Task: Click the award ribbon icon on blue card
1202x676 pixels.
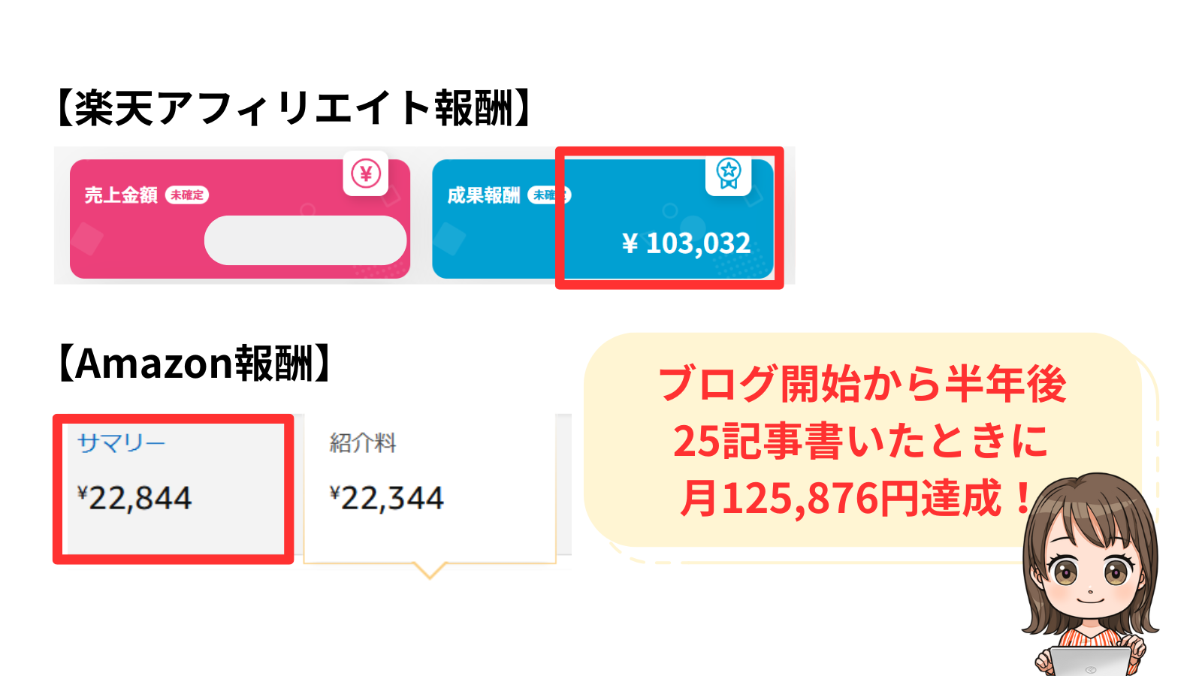Action: pos(729,175)
